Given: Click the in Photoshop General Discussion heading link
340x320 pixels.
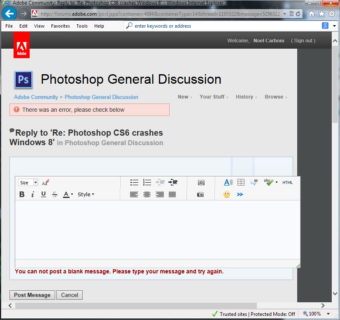Looking at the screenshot, I should pyautogui.click(x=110, y=143).
